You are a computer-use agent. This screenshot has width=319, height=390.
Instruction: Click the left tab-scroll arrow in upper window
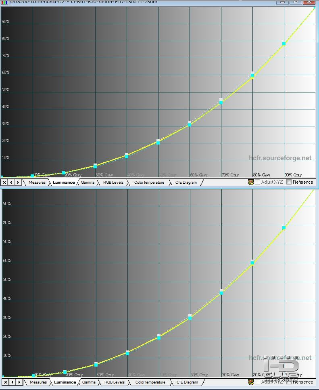[11, 182]
